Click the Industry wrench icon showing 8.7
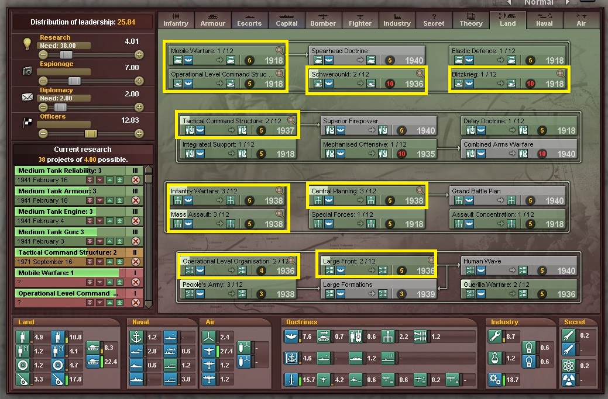Screen dimensions: 608x399 pos(495,336)
